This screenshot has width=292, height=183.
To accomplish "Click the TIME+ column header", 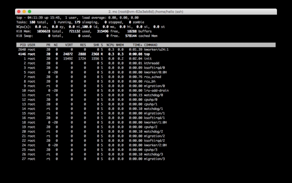I will (x=137, y=45).
